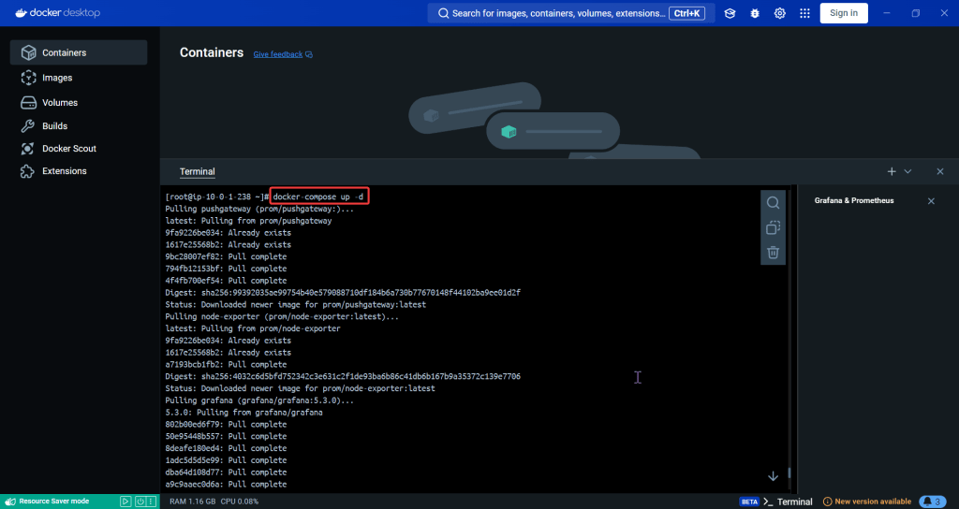Open the apps grid icon in header
Screen dimensions: 959x509
pyautogui.click(x=804, y=13)
